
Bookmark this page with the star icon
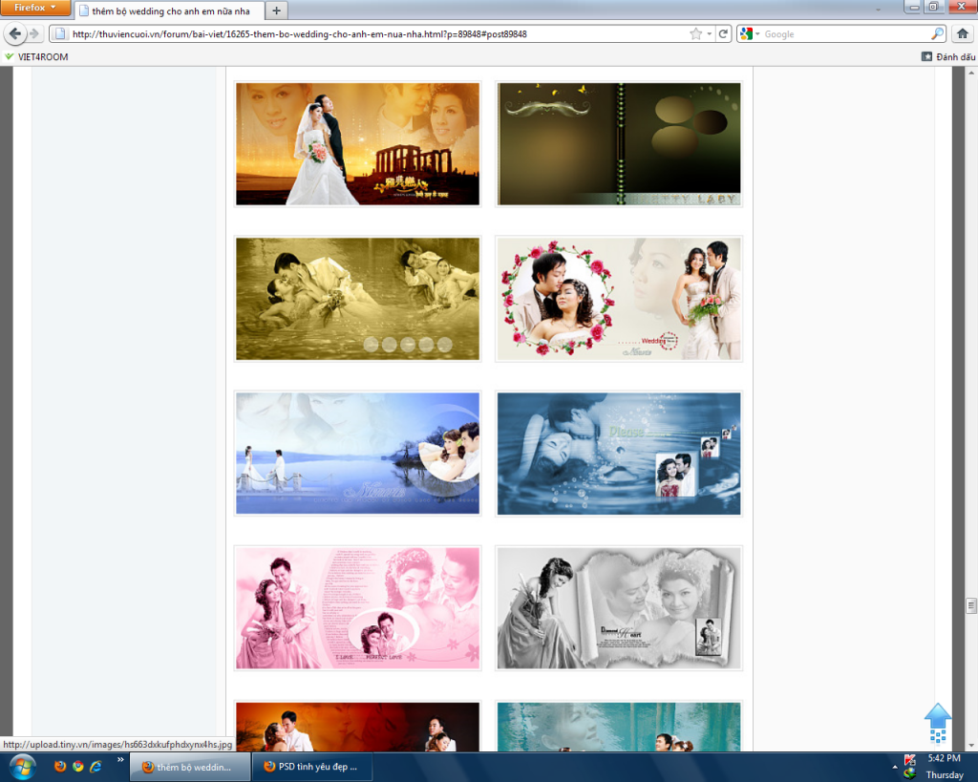coord(695,33)
